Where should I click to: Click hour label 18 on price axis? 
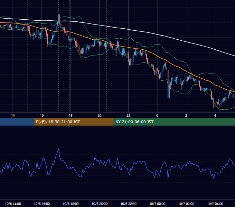point(70,116)
